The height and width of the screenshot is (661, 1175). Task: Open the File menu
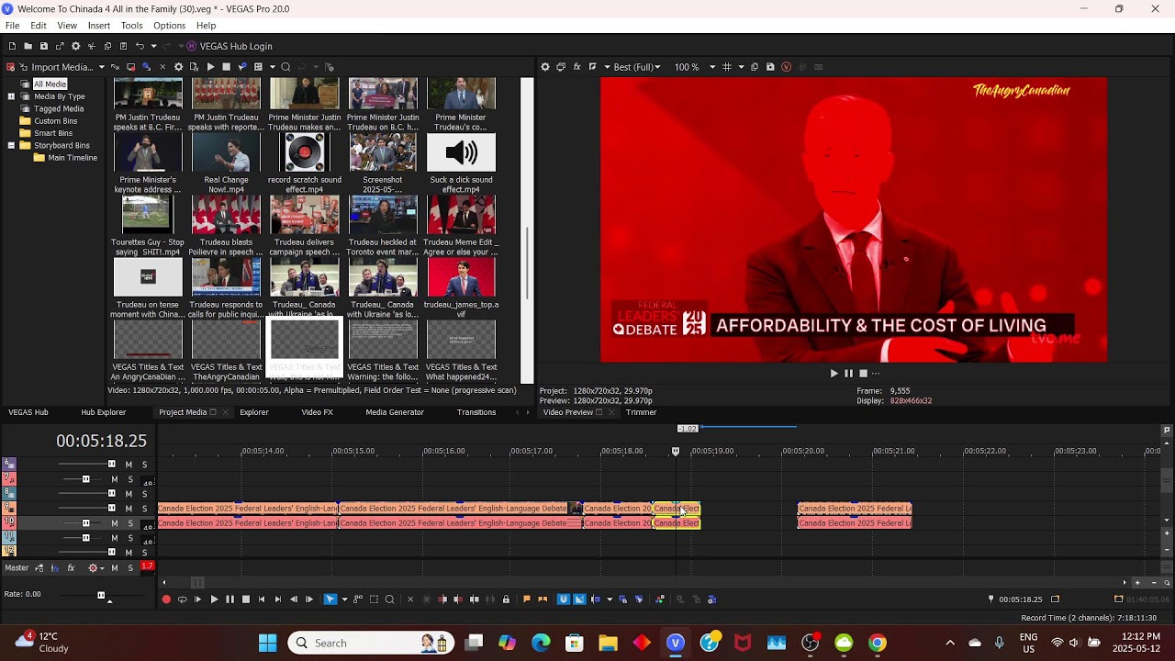pos(12,26)
